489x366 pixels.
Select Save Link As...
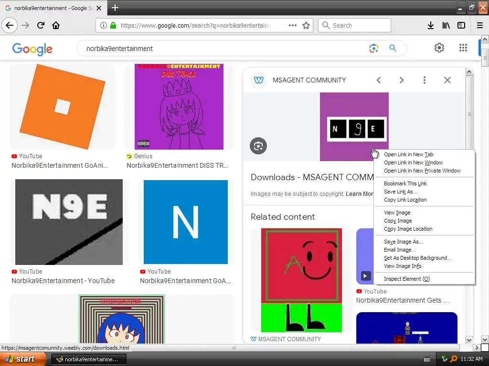[401, 192]
